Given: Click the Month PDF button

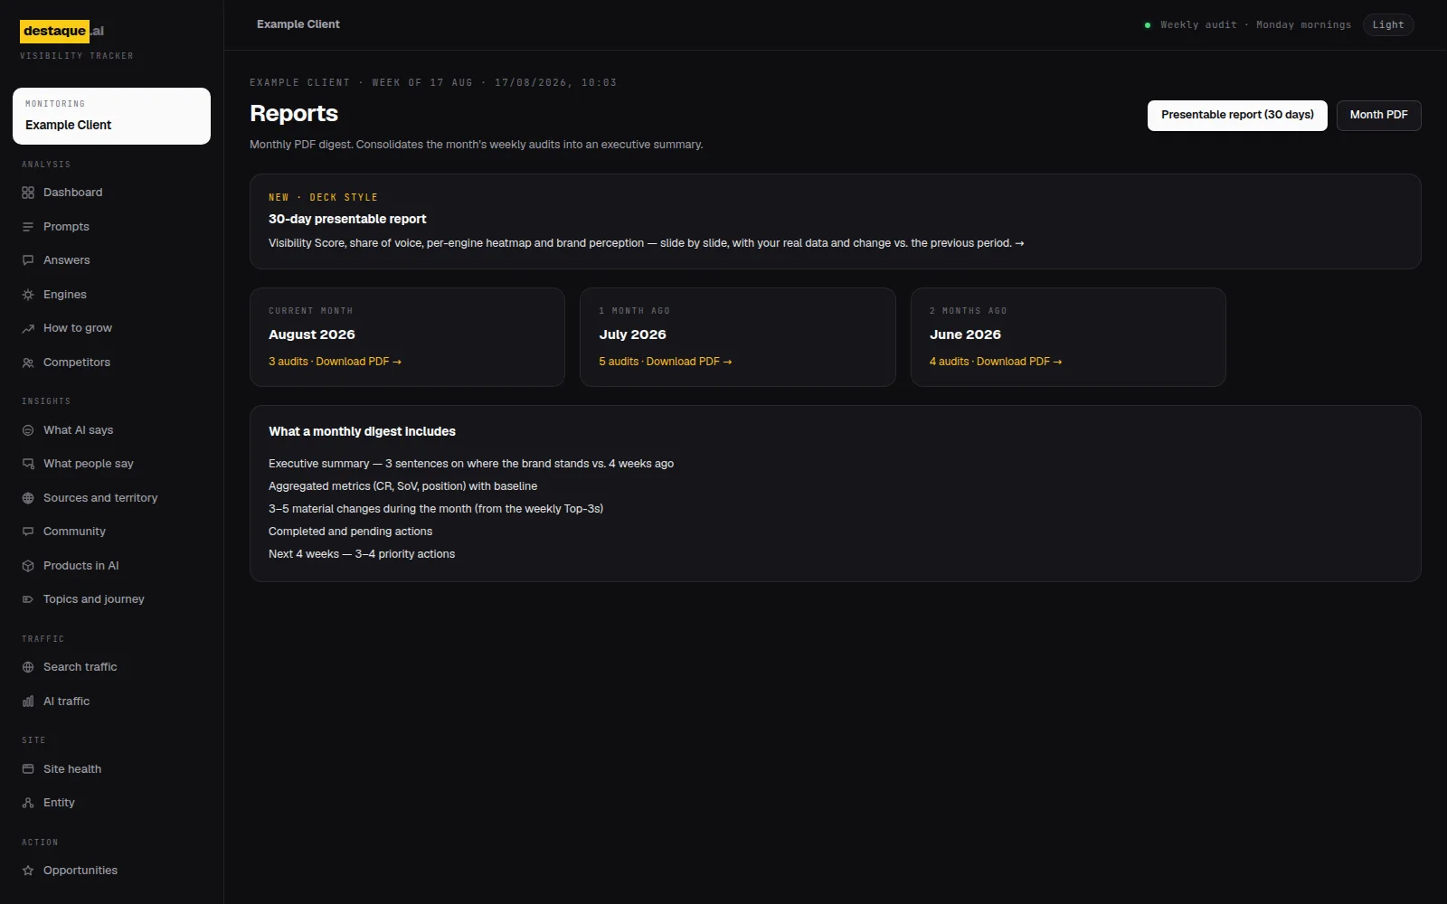Looking at the screenshot, I should coord(1378,116).
